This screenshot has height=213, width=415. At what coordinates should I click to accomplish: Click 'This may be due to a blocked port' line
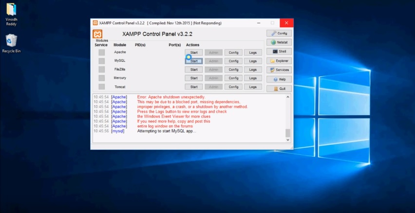[x=189, y=102]
